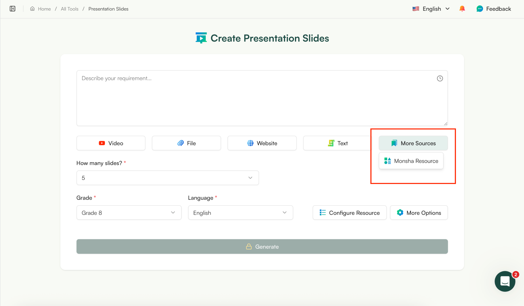Click the YouTube video source icon
Viewport: 524px width, 306px height.
(102, 143)
